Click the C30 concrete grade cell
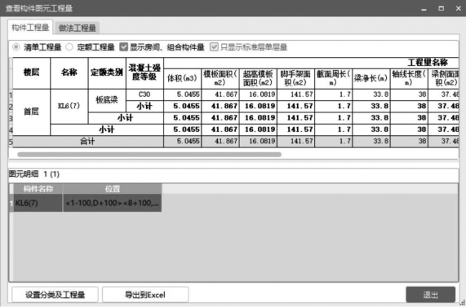The width and height of the screenshot is (466, 307). (x=144, y=94)
